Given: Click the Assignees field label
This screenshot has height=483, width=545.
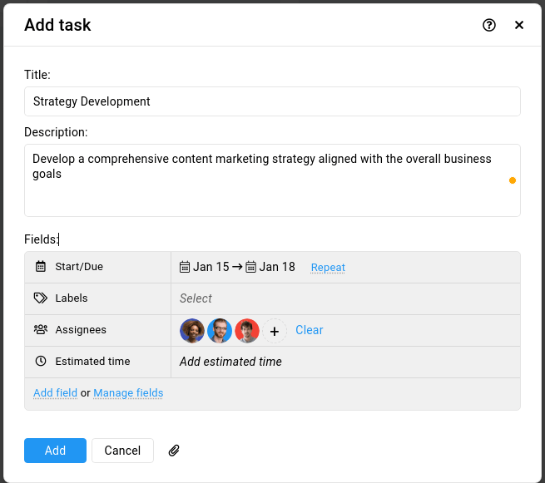Looking at the screenshot, I should click(x=81, y=329).
